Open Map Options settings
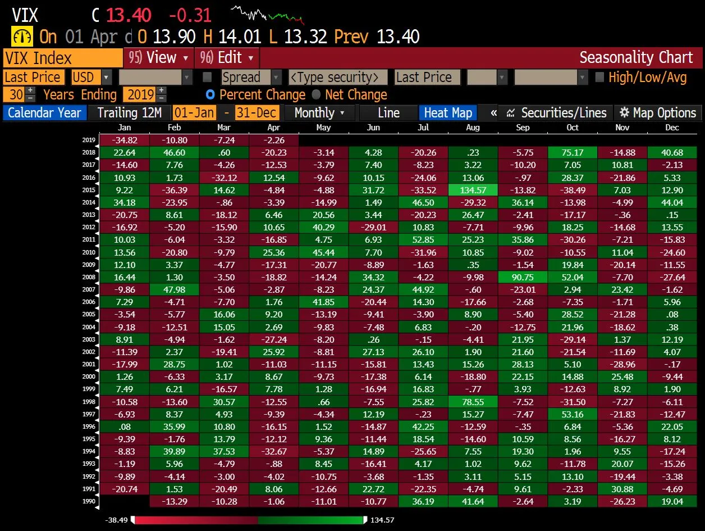705x531 pixels. 657,113
